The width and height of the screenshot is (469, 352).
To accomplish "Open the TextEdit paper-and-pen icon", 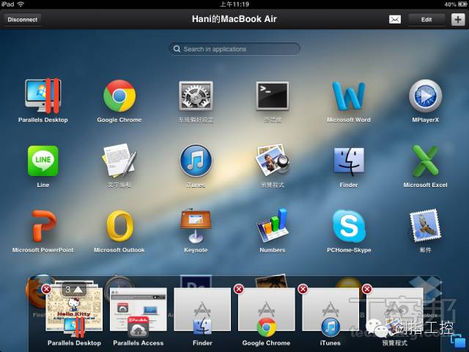I will click(119, 161).
